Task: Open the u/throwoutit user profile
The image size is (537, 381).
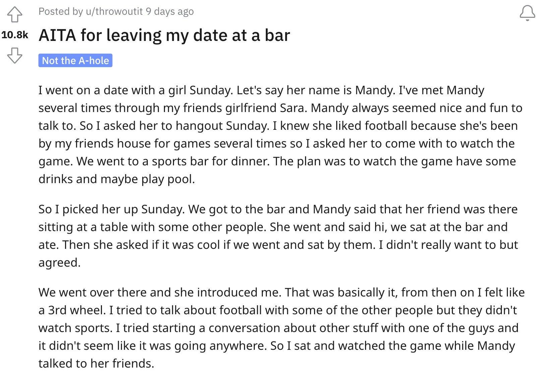Action: click(x=114, y=11)
